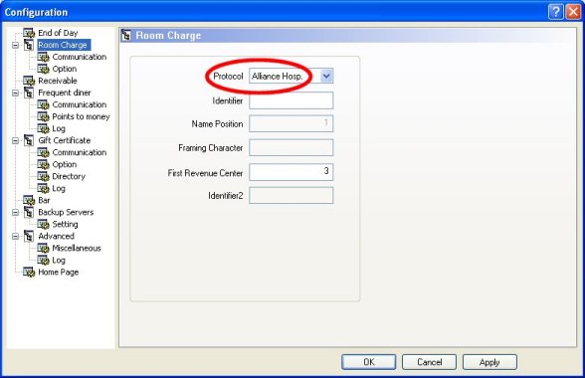Click the Alliance Hosp. protocol value
Screen dimensions: 585x378
point(277,77)
